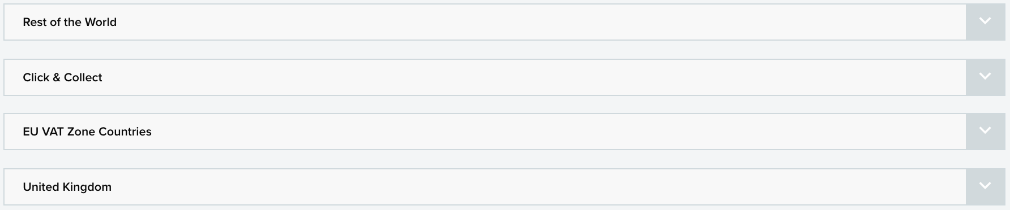Click the grey arrow box beside United Kingdom

[985, 187]
